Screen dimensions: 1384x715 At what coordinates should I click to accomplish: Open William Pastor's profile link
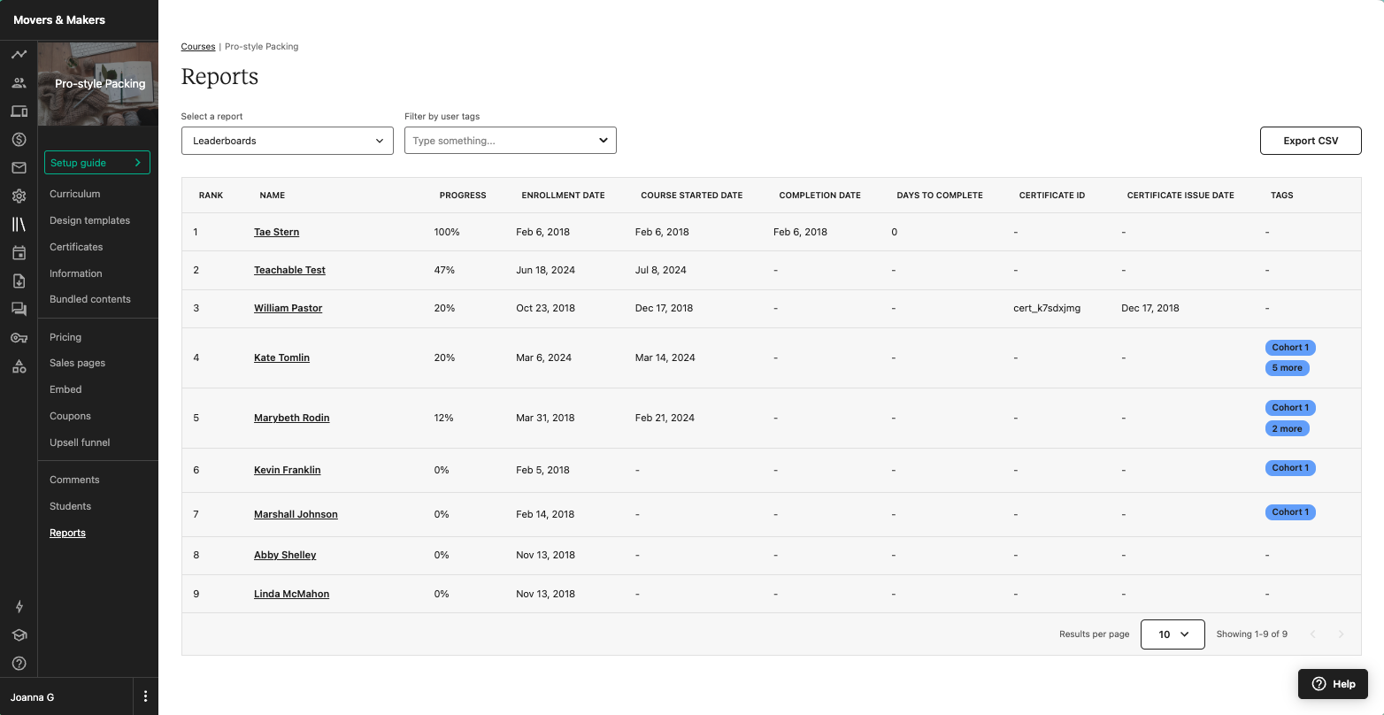288,308
